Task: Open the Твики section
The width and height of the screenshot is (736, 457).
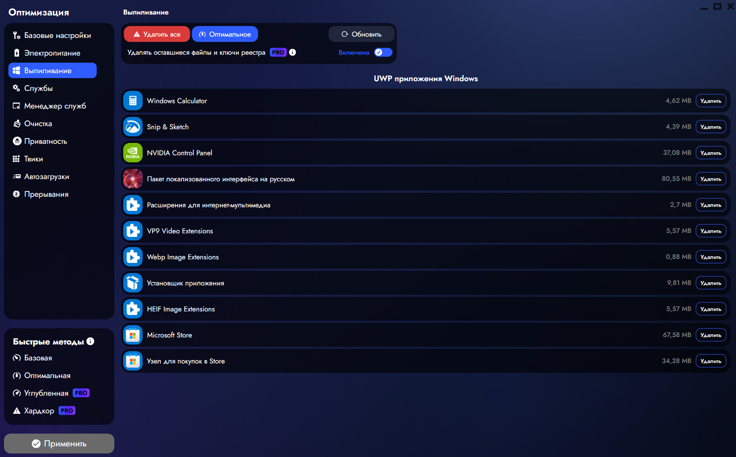Action: click(x=52, y=159)
